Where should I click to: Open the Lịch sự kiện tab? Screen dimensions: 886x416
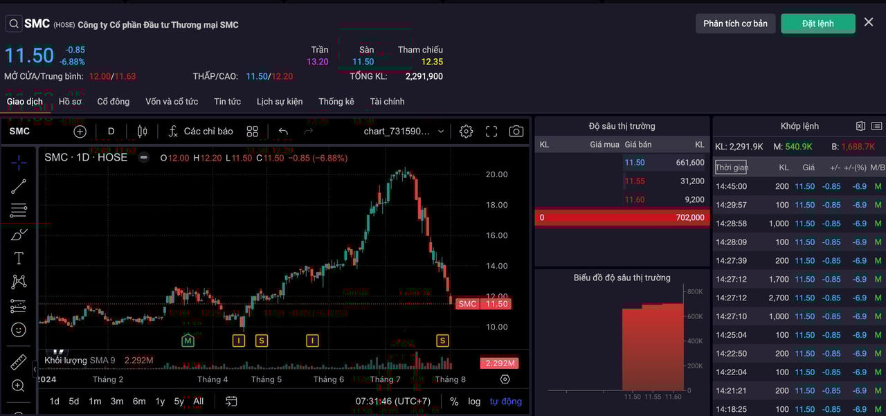coord(280,102)
